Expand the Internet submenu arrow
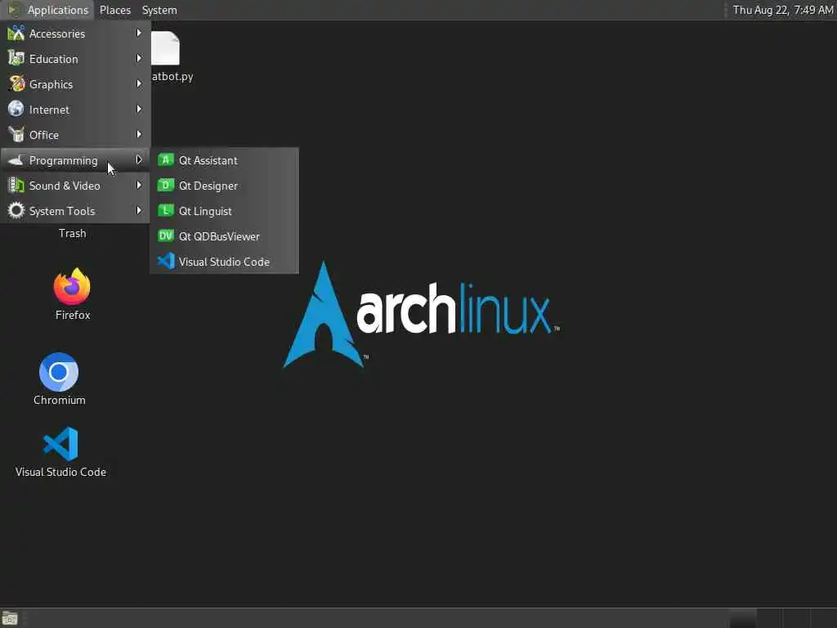The height and width of the screenshot is (628, 837). pyautogui.click(x=139, y=109)
